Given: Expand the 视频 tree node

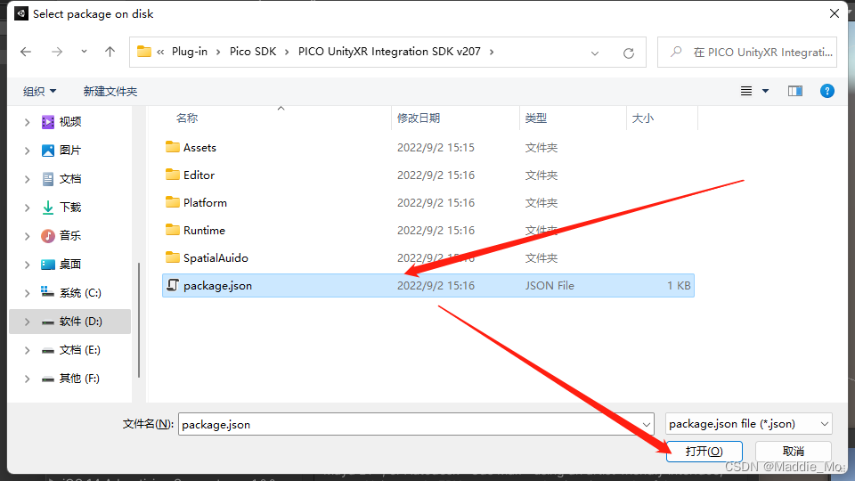Looking at the screenshot, I should click(27, 122).
